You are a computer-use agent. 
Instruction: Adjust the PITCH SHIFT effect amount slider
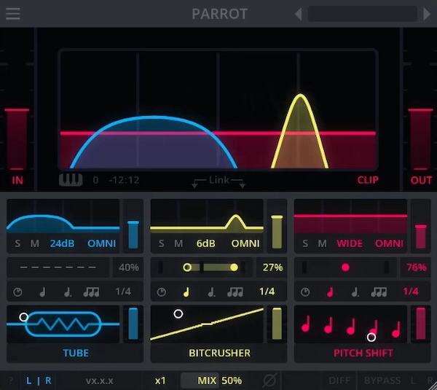(420, 324)
